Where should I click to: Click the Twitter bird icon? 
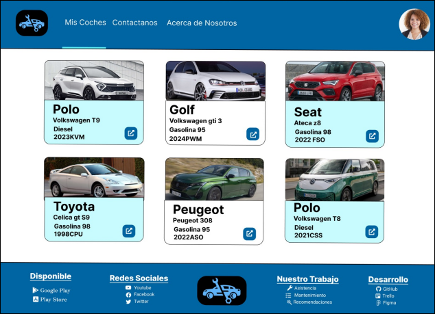coord(128,302)
